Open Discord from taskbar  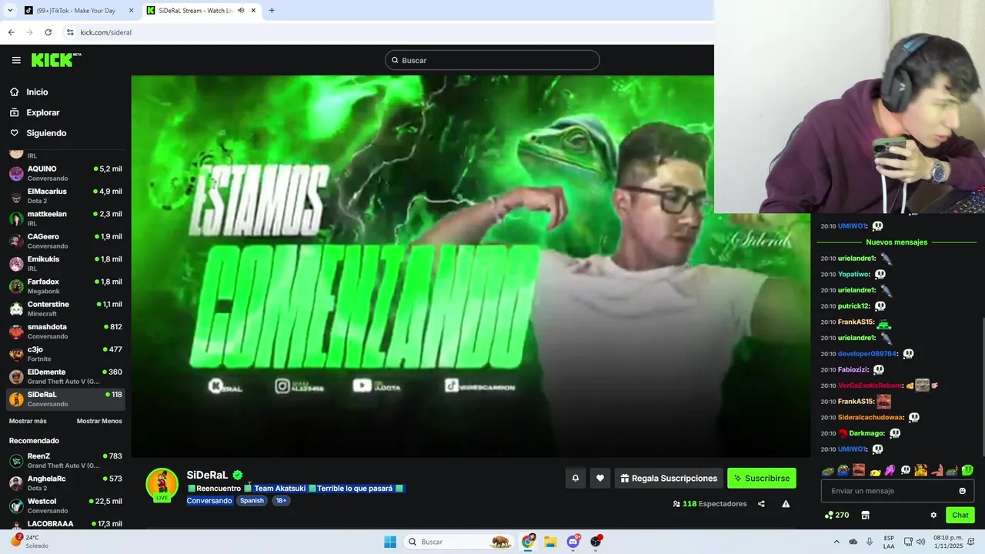(x=573, y=542)
